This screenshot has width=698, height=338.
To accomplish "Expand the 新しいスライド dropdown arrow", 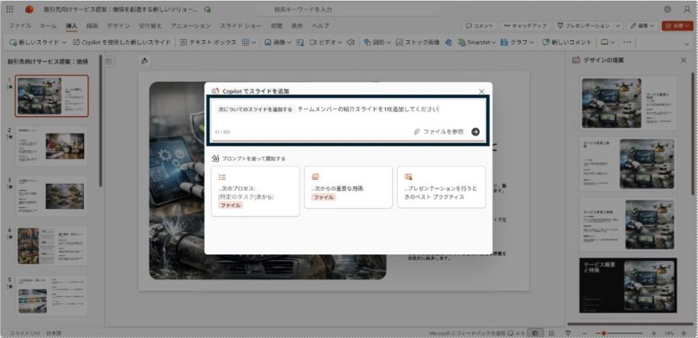I will tap(64, 42).
